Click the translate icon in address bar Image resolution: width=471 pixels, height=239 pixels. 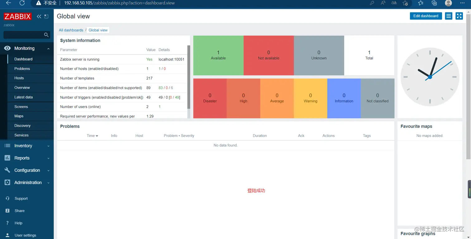394,3
